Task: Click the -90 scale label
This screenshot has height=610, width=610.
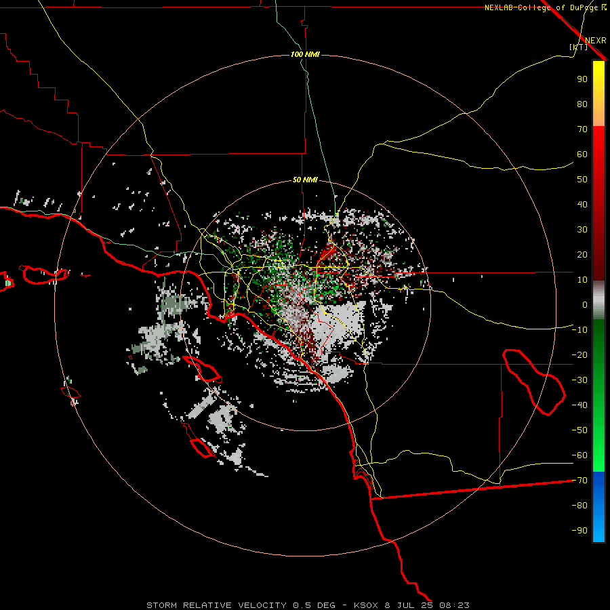Action: point(579,531)
